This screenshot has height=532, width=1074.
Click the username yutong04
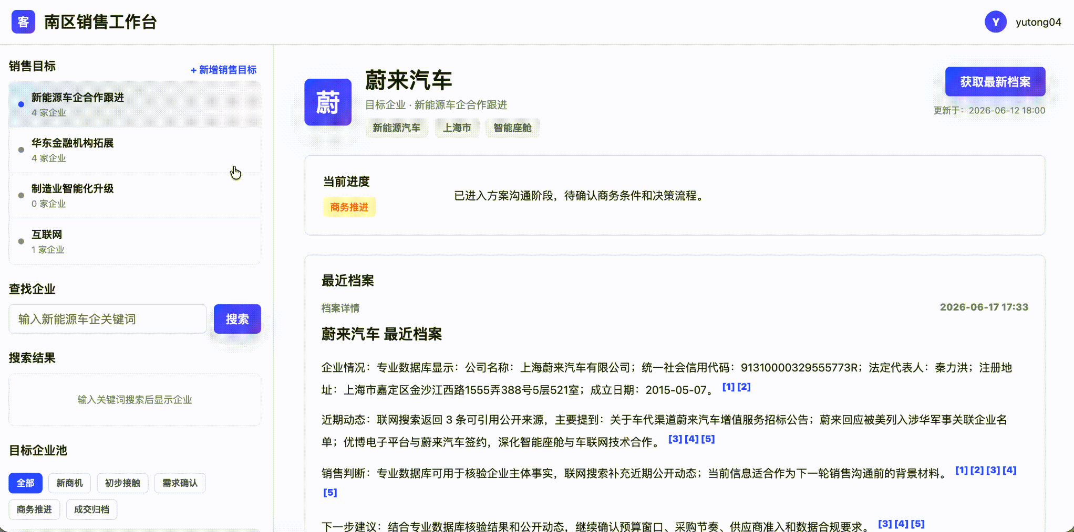[1038, 22]
